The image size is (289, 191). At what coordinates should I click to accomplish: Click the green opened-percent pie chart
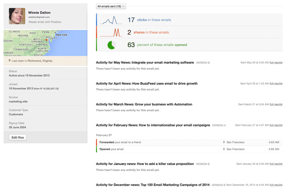pos(111,45)
